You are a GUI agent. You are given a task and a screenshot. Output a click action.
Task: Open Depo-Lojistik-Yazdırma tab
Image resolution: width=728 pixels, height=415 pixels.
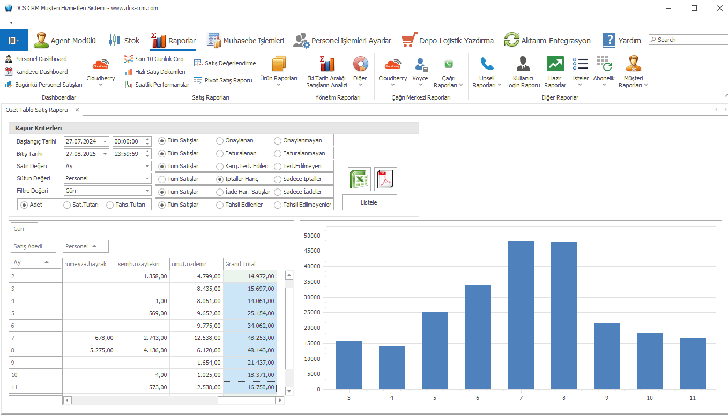click(448, 40)
